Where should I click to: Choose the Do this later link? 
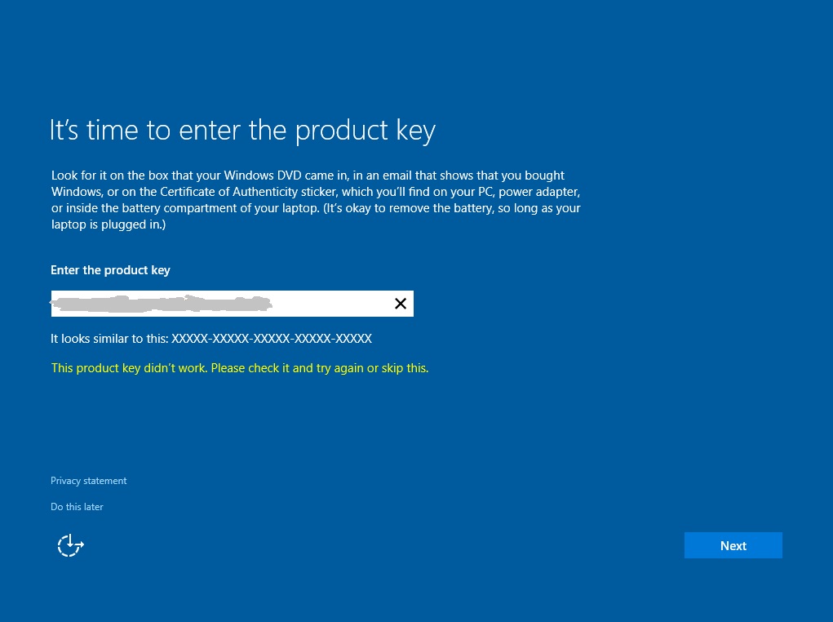77,507
